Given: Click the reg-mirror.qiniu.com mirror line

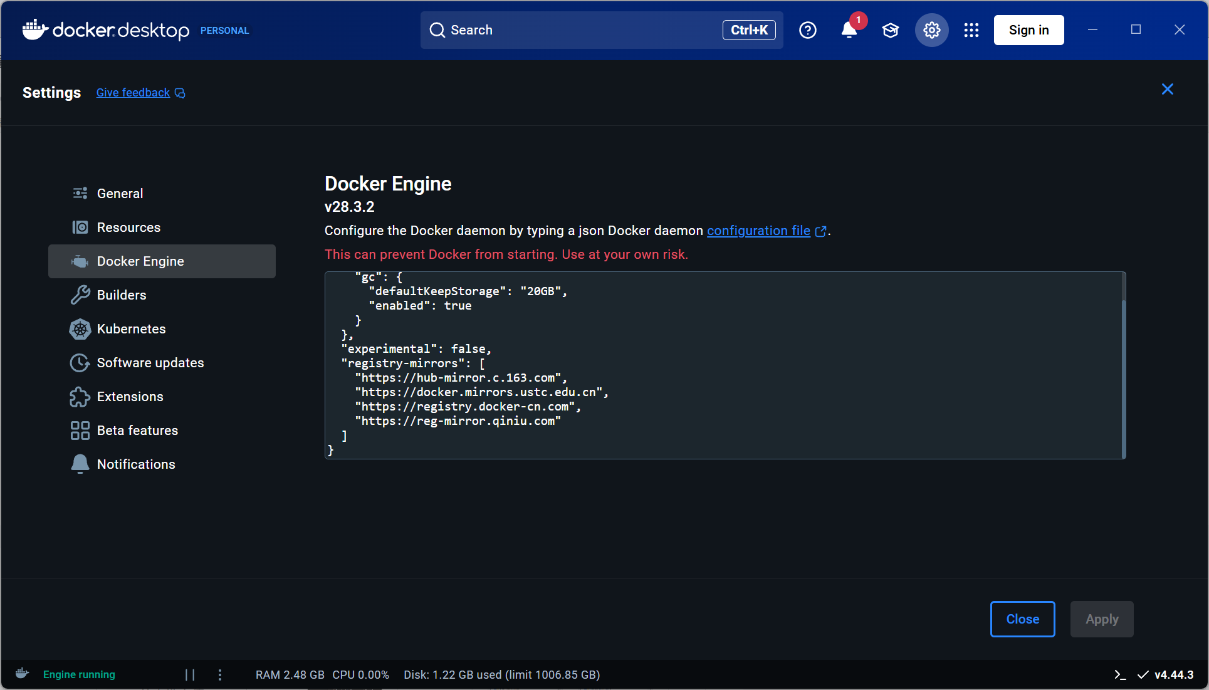Looking at the screenshot, I should (458, 421).
